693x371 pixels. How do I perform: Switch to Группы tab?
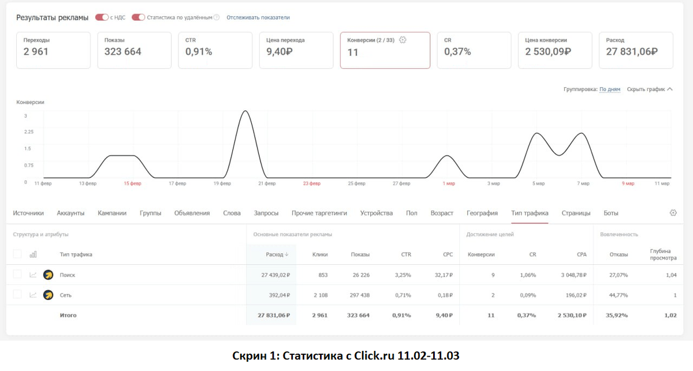150,213
